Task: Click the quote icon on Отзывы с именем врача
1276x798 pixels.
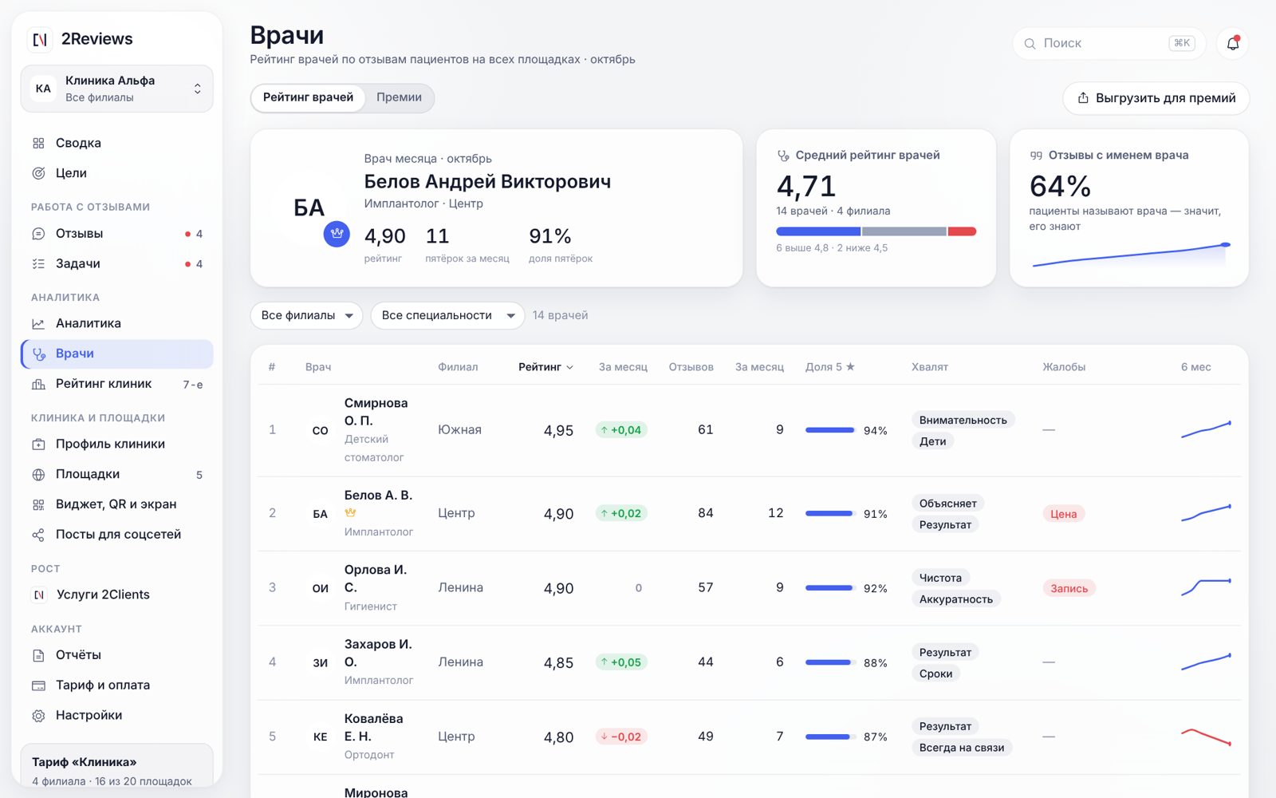Action: click(1036, 156)
